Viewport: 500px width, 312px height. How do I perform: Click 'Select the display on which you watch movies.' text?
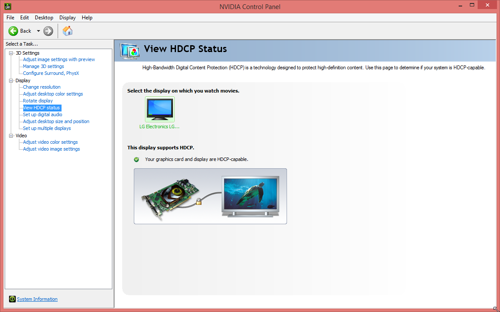[183, 91]
